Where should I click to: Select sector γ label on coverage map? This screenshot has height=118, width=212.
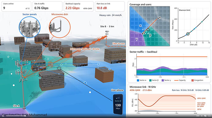click(137, 39)
